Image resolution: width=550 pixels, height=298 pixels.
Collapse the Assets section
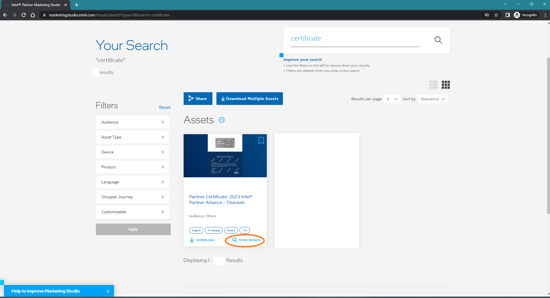222,120
